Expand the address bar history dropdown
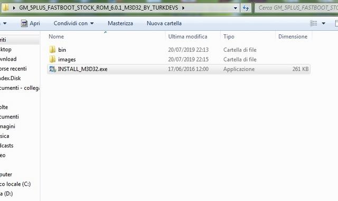The width and height of the screenshot is (338, 201). point(236,8)
